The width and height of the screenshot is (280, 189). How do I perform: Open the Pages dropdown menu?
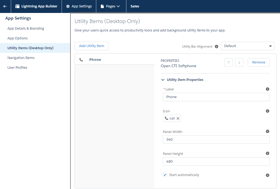tap(110, 6)
